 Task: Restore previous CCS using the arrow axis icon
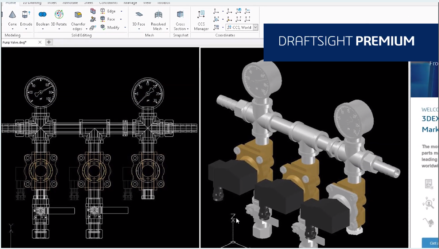click(248, 11)
